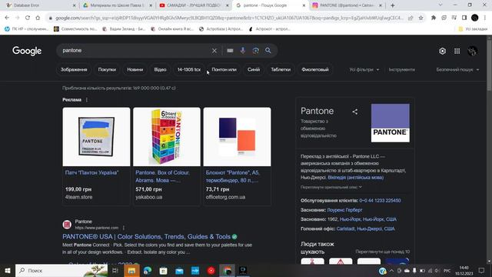The image size is (492, 277).
Task: Select the Покупки filter chip
Action: [x=107, y=69]
